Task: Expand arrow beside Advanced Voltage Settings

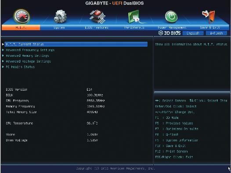Action: click(3, 61)
